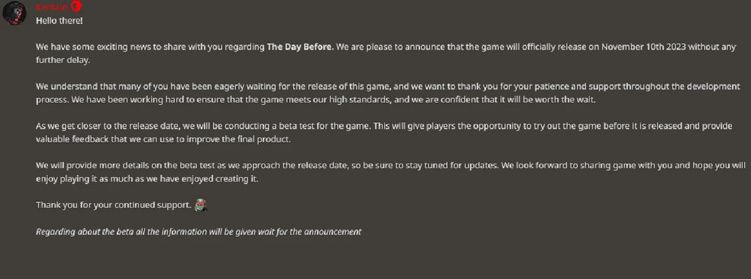Click the Kentain username
This screenshot has width=751, height=279.
52,7
